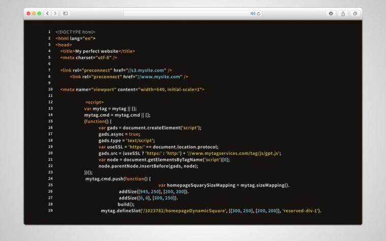This screenshot has height=241, width=386.
Task: Click 'mytag.cmd.push' code text
Action: coord(105,179)
